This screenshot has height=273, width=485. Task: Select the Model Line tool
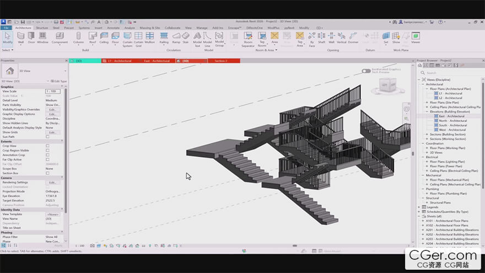click(x=207, y=39)
